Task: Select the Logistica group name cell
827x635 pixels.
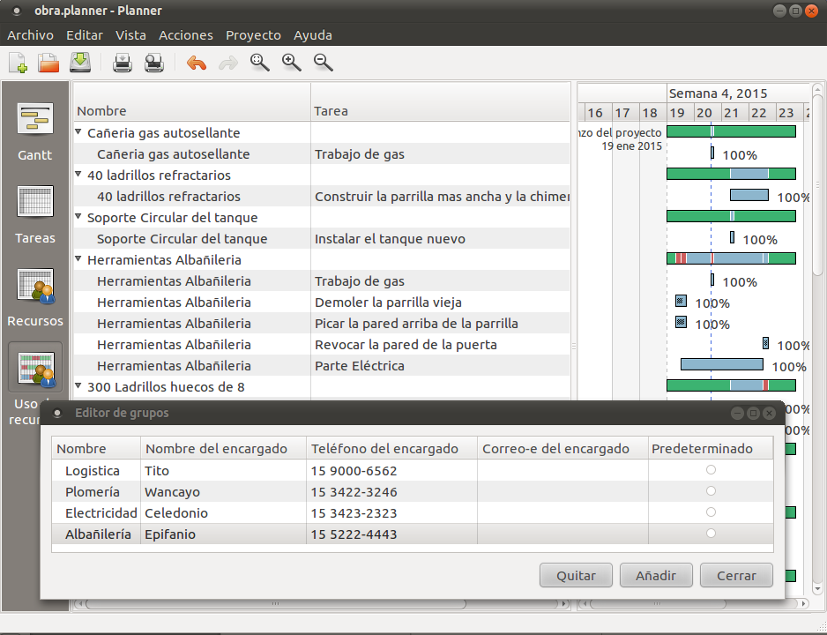Action: (x=96, y=470)
